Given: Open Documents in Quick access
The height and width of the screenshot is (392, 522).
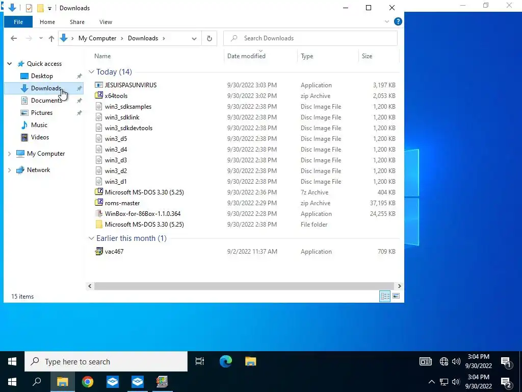Looking at the screenshot, I should (x=46, y=101).
